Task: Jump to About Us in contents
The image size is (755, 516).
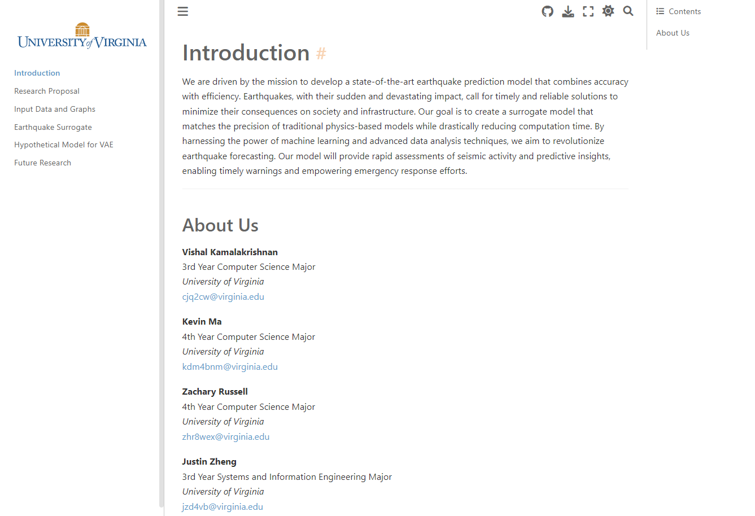Action: click(673, 33)
